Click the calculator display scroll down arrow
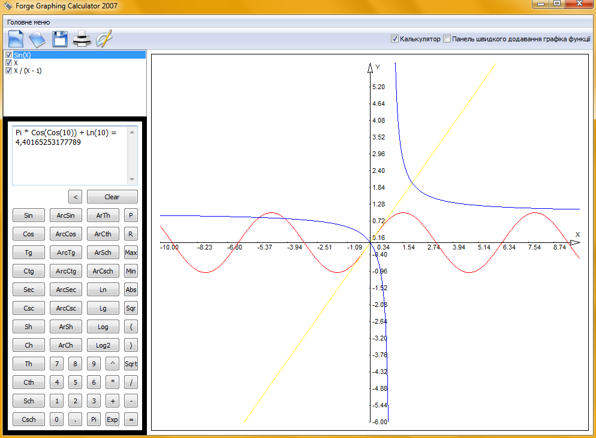The width and height of the screenshot is (596, 438). tap(132, 179)
